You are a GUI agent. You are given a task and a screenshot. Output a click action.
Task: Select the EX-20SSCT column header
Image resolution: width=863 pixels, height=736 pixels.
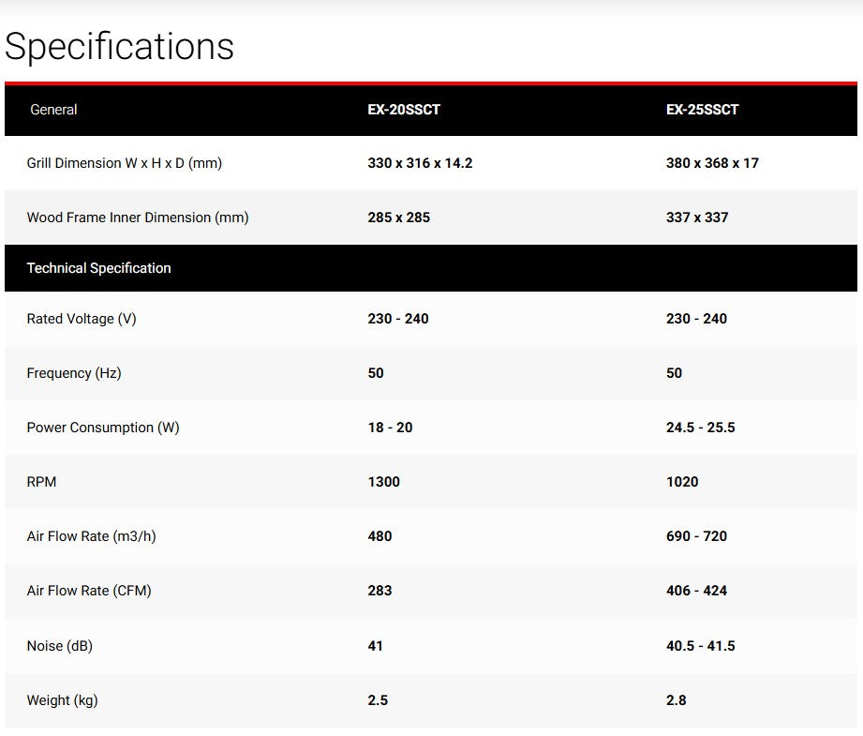(x=404, y=110)
